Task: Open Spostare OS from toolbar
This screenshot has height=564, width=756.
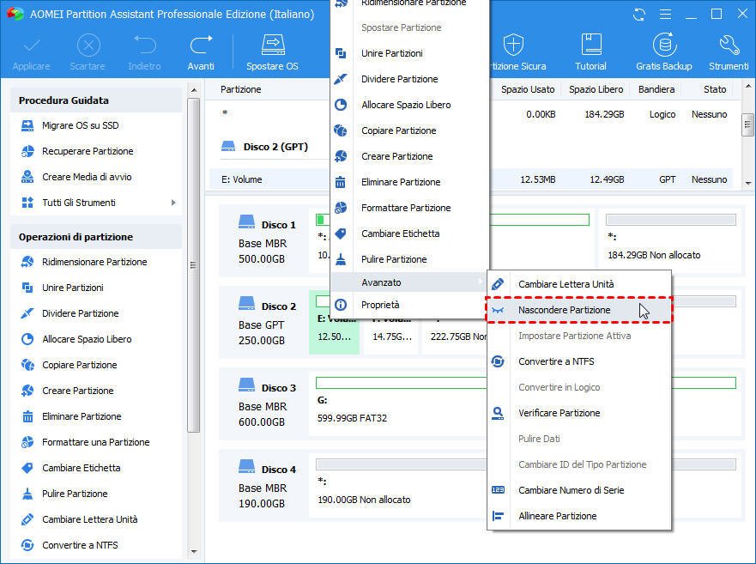Action: [272, 52]
